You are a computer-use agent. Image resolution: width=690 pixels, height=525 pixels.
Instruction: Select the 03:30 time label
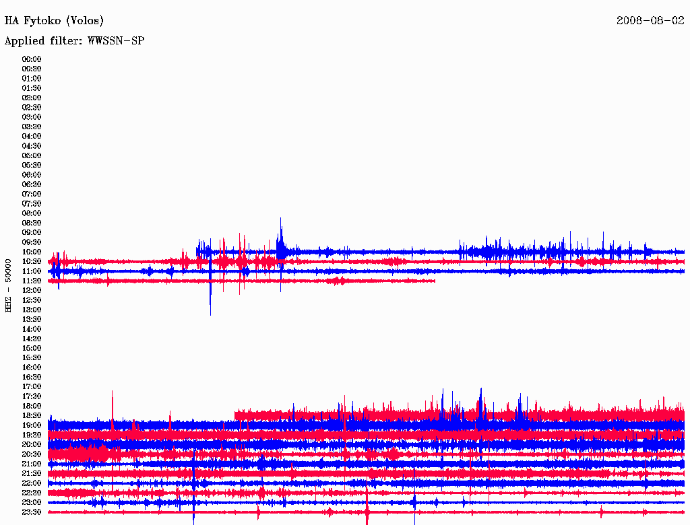32,127
